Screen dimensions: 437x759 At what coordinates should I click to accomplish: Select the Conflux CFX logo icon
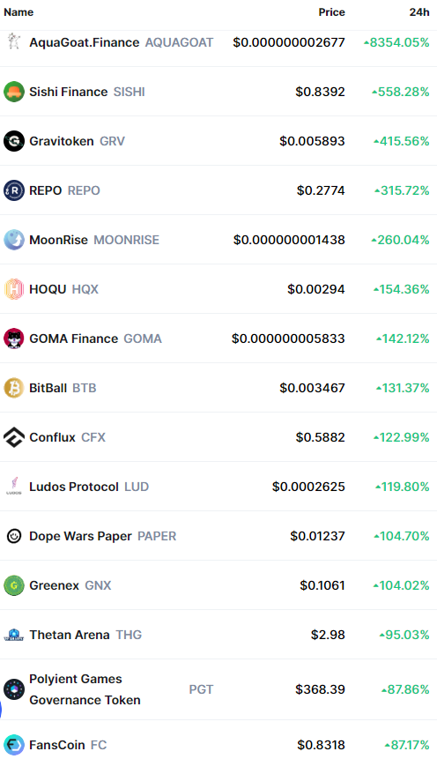click(13, 437)
